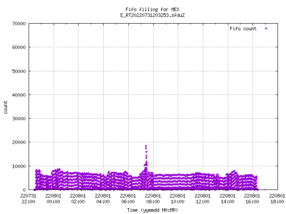Click the x-axis tick 220801 18:00
This screenshot has height=214, width=286.
tap(277, 199)
